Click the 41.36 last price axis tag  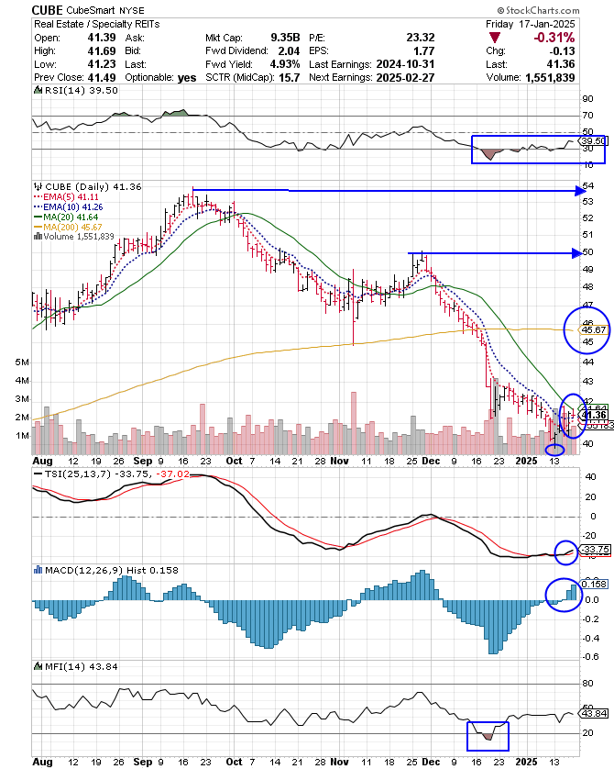point(595,415)
